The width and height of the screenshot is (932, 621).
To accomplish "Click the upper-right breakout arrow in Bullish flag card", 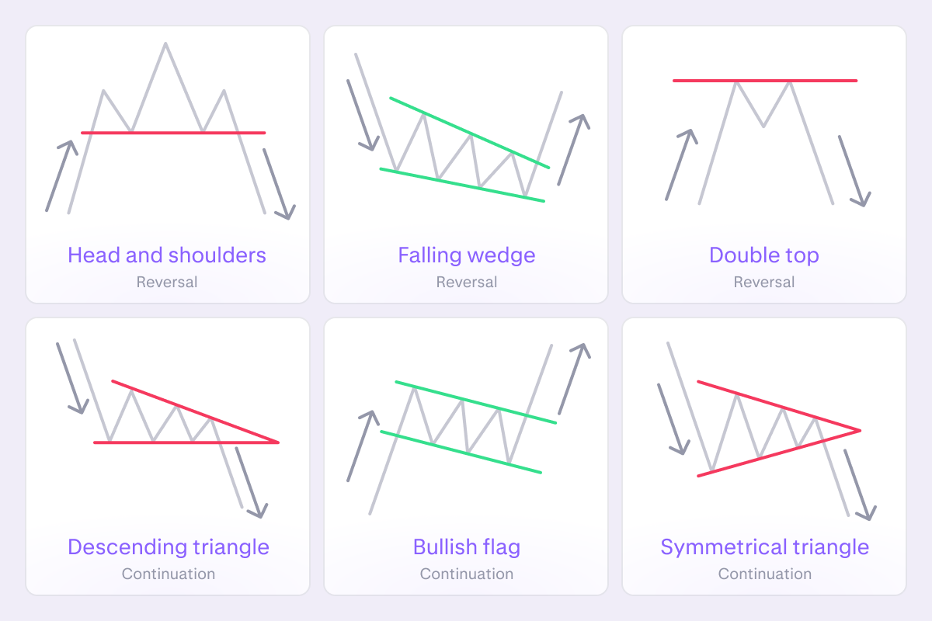I will click(572, 378).
